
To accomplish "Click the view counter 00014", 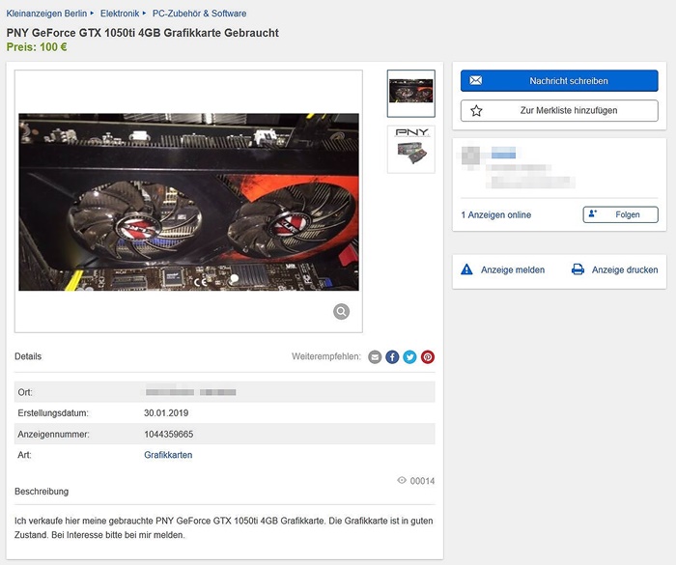I will point(423,481).
